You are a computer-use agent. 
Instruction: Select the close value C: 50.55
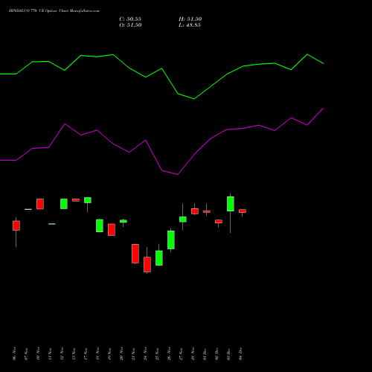(130, 19)
